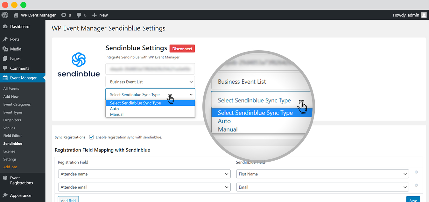Screen dimensions: 429x202
Task: Open Settings submenu
Action: 10,159
